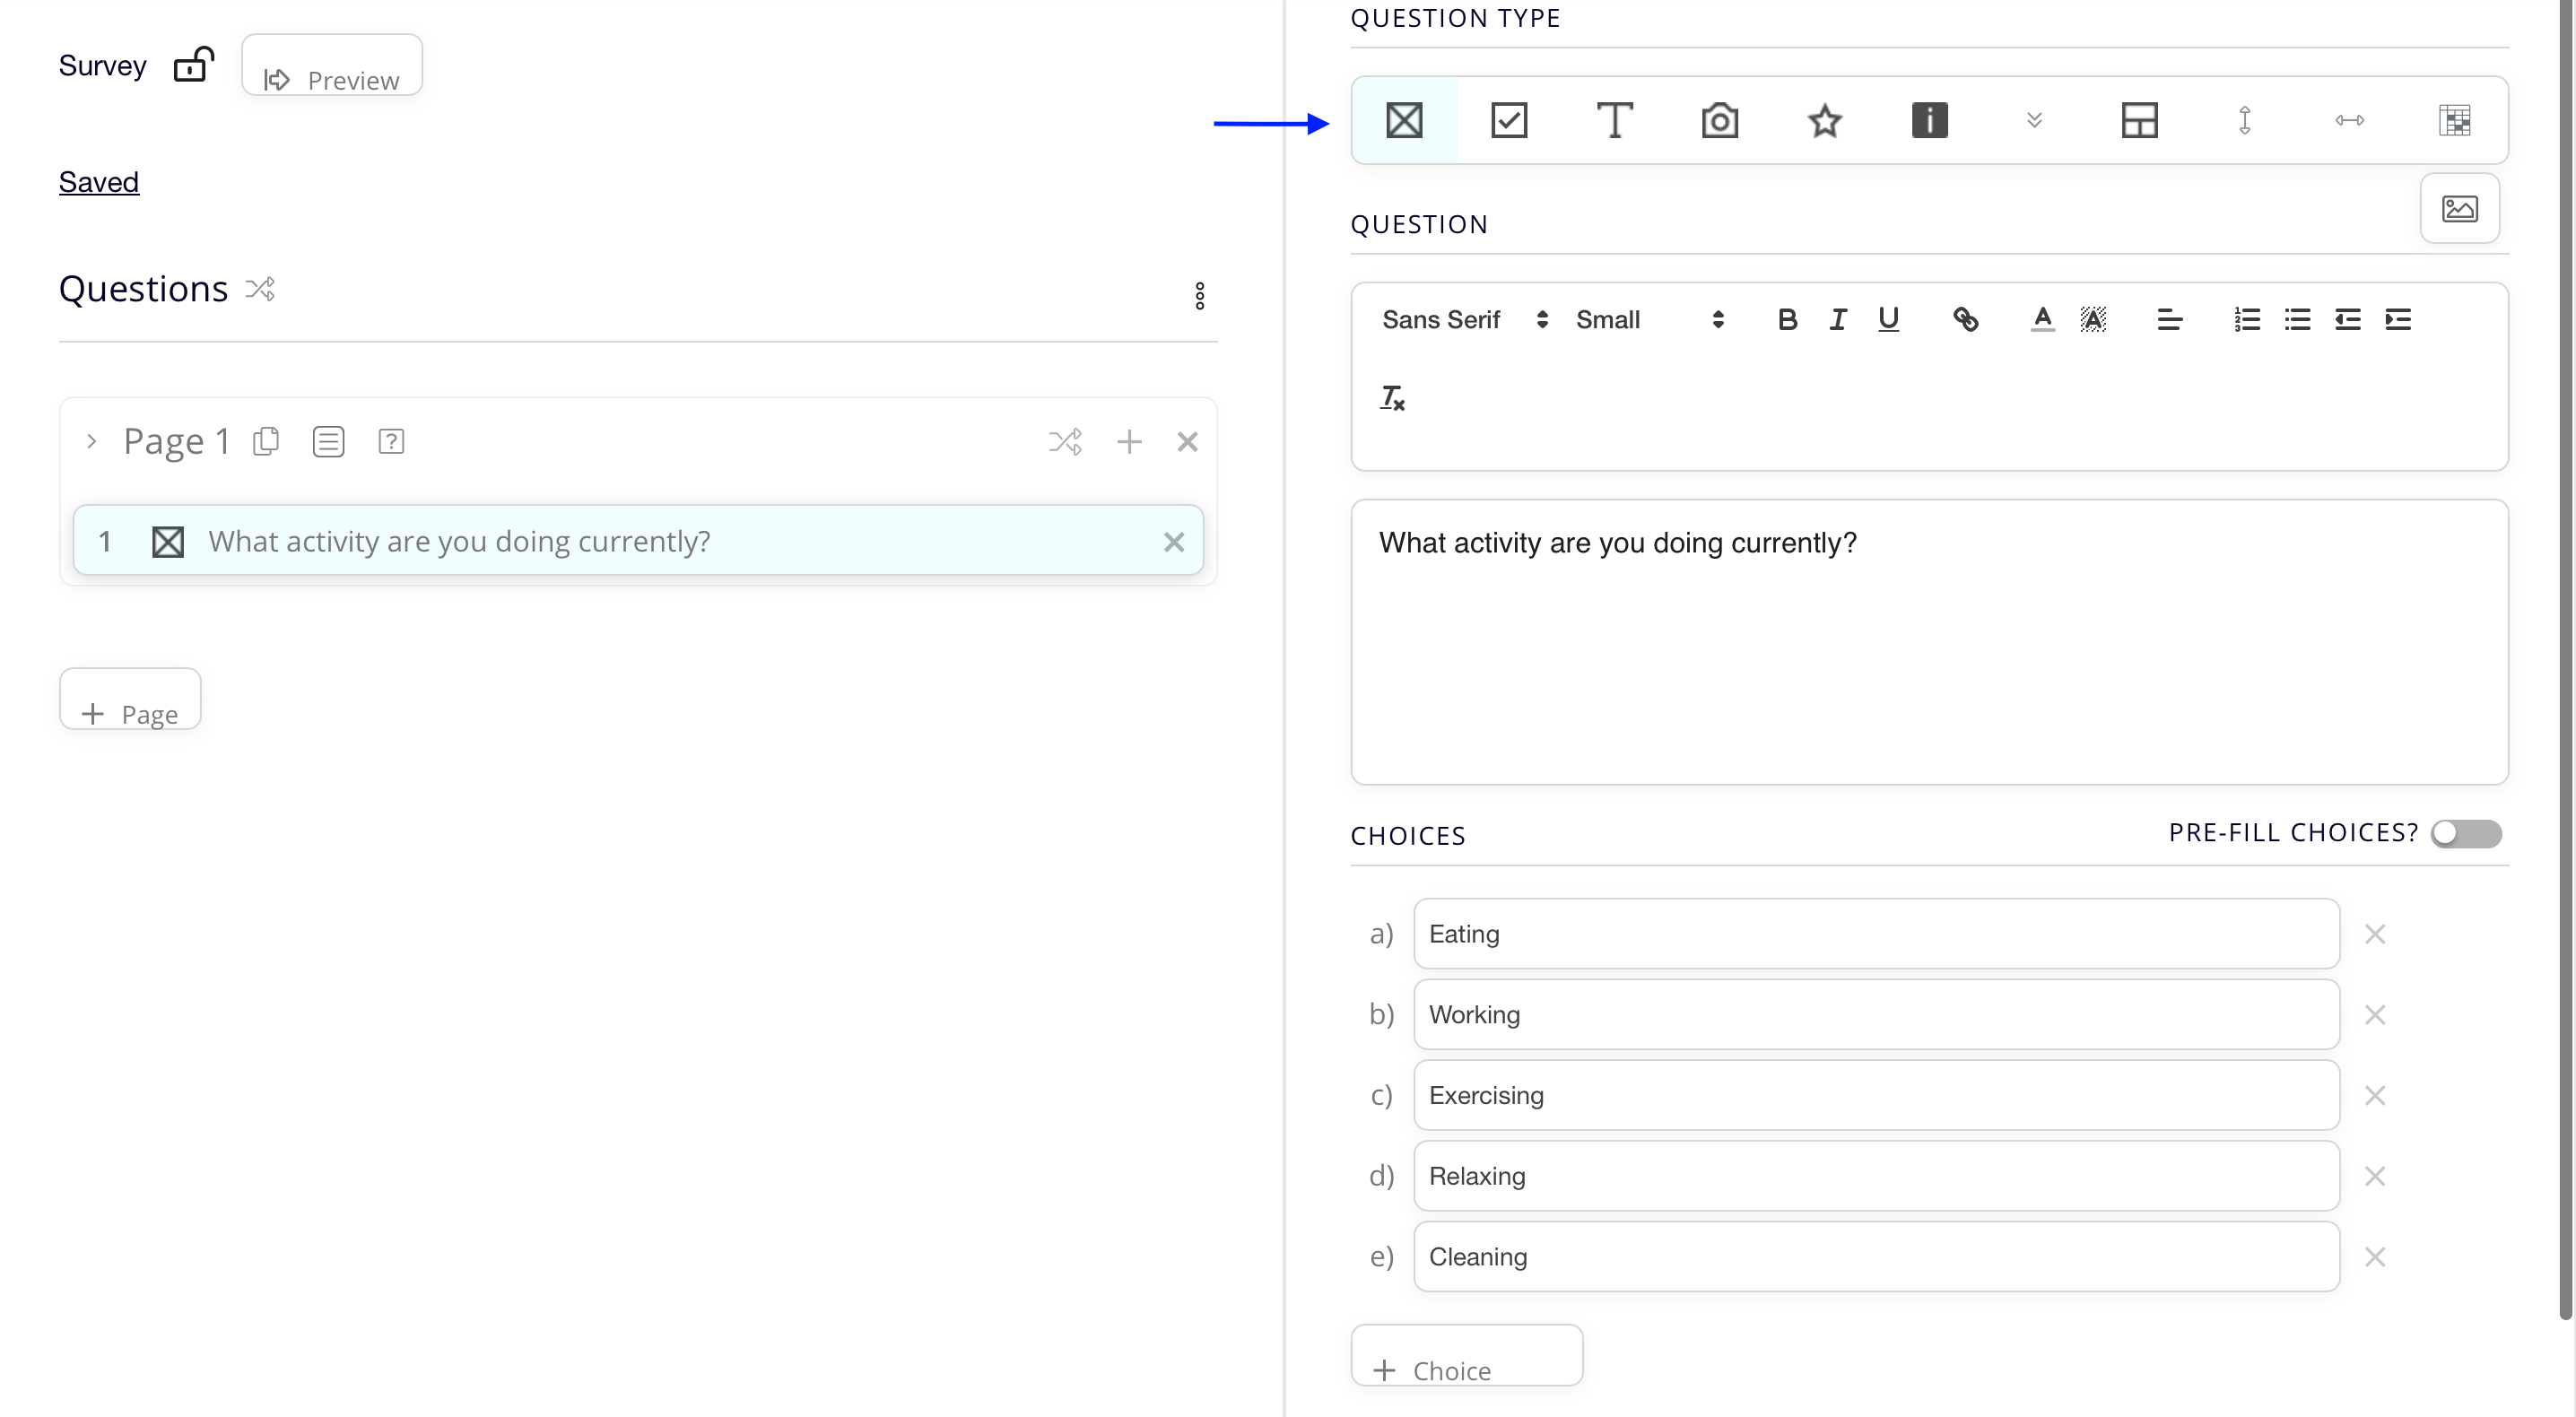
Task: Click the Relaxing choice input field
Action: (x=1875, y=1175)
